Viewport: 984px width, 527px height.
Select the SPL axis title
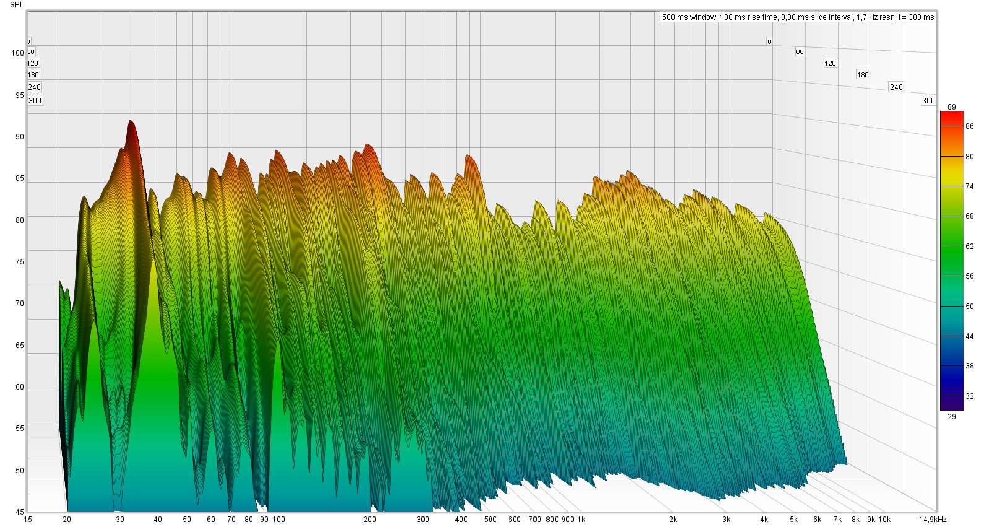pyautogui.click(x=17, y=5)
